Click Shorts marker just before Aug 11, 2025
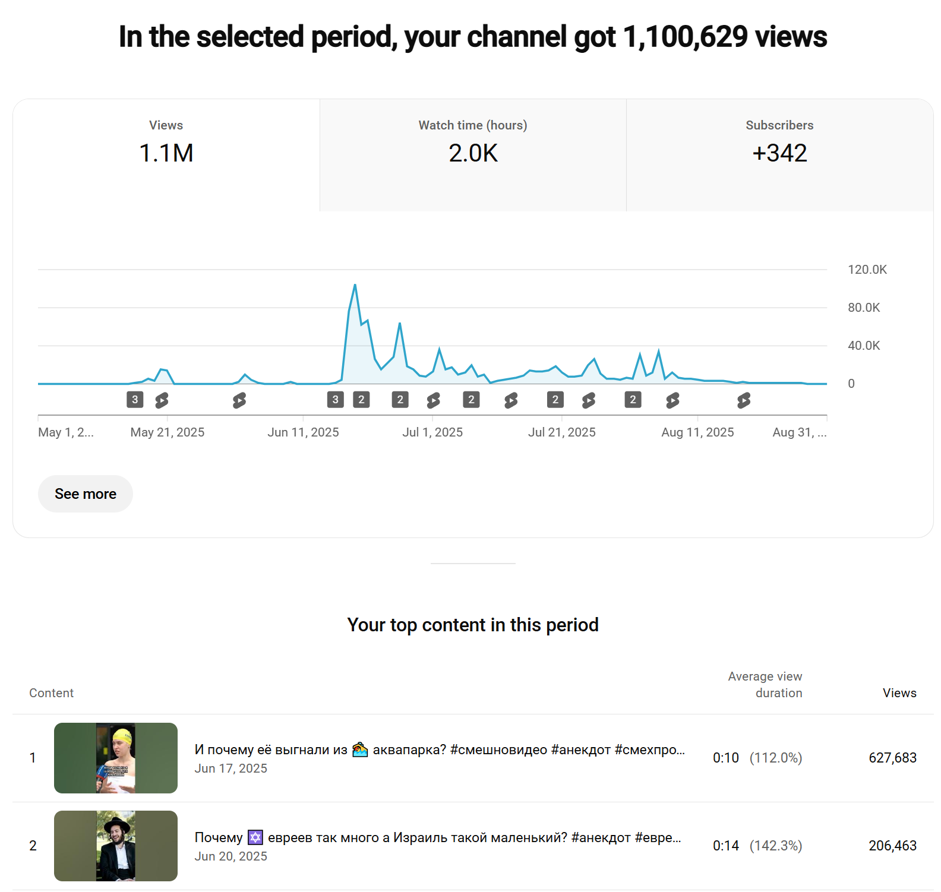The height and width of the screenshot is (892, 941). [x=672, y=400]
